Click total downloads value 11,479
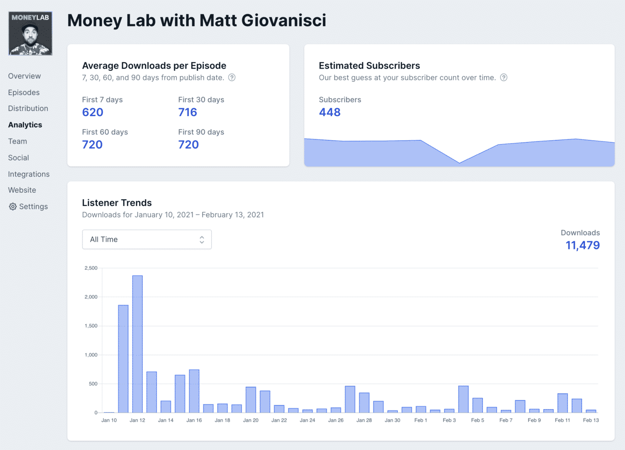Image resolution: width=625 pixels, height=450 pixels. click(x=582, y=245)
